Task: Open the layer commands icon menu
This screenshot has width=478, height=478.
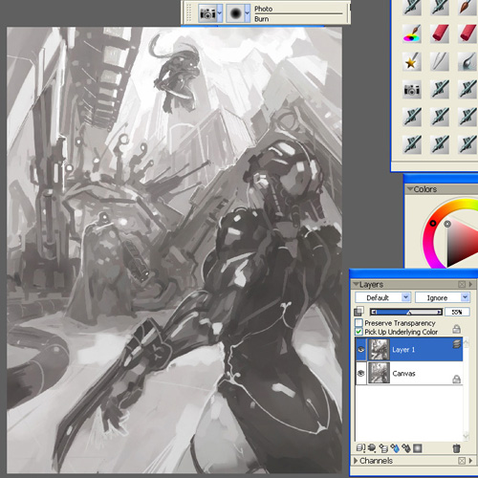Action: tap(360, 448)
